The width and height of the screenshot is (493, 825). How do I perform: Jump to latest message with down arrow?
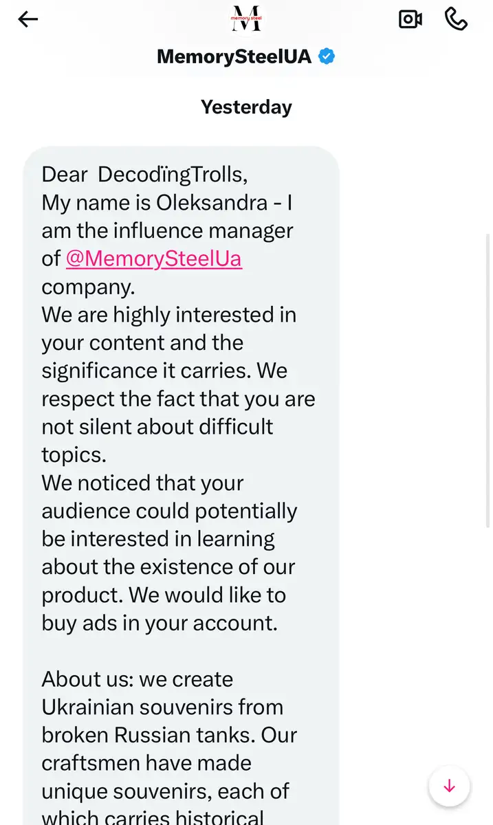tap(449, 786)
